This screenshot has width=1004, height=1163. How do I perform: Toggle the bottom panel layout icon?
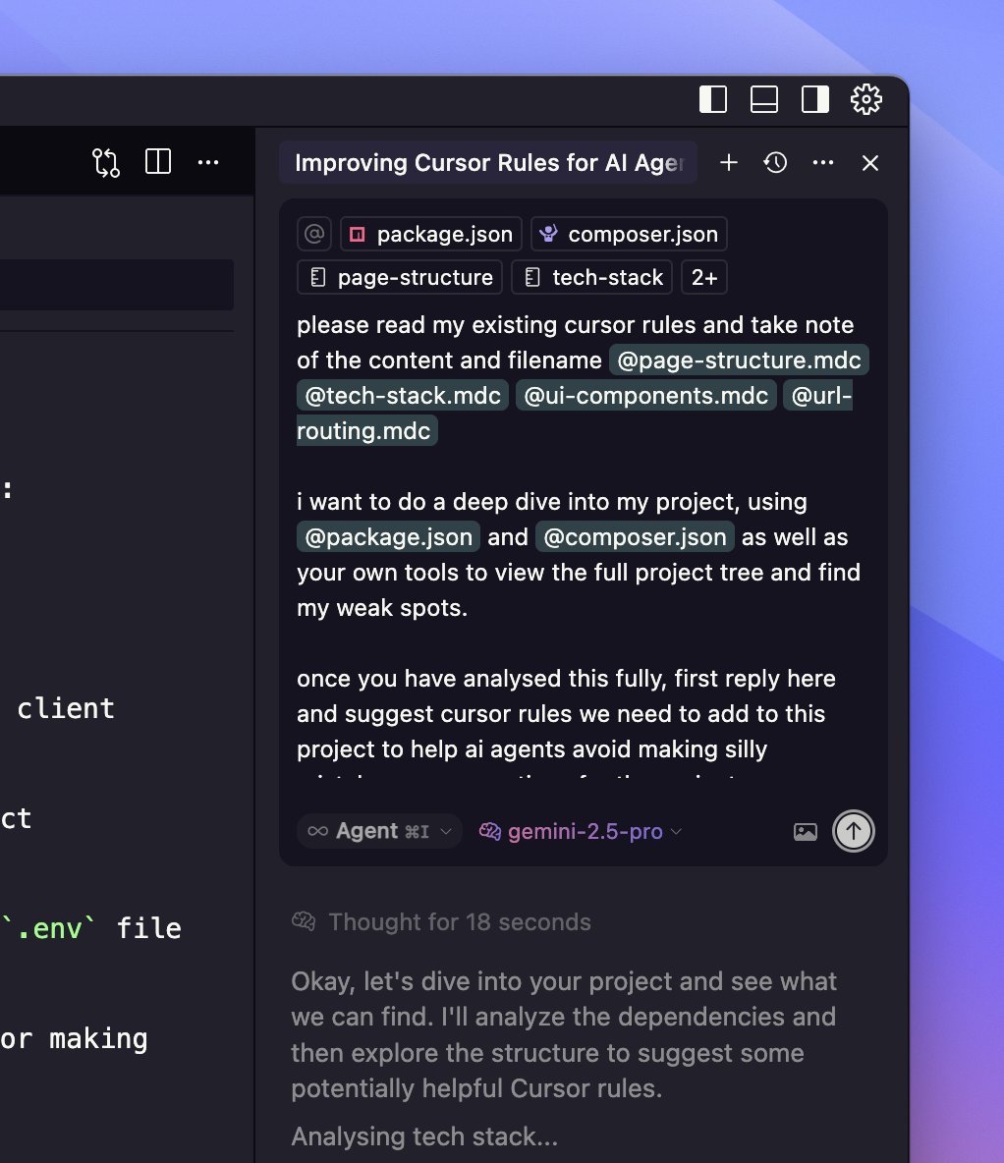tap(764, 99)
